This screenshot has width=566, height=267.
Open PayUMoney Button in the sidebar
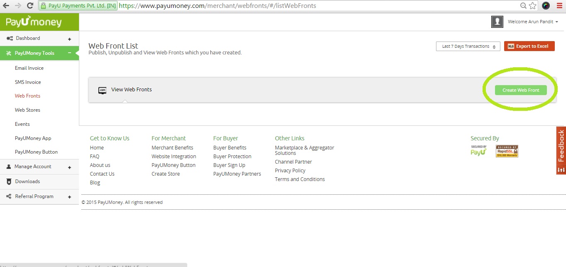[x=37, y=152]
